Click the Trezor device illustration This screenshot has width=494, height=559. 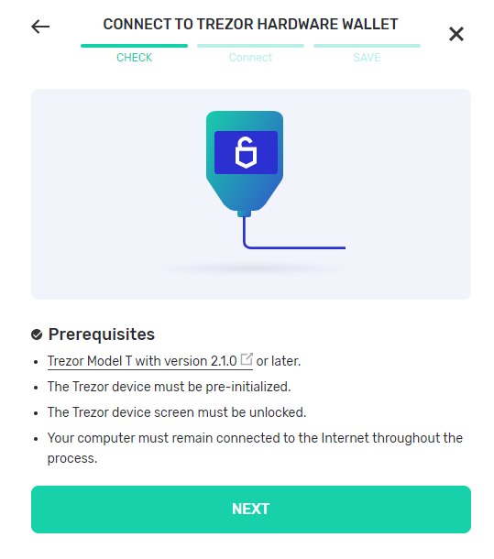click(245, 164)
